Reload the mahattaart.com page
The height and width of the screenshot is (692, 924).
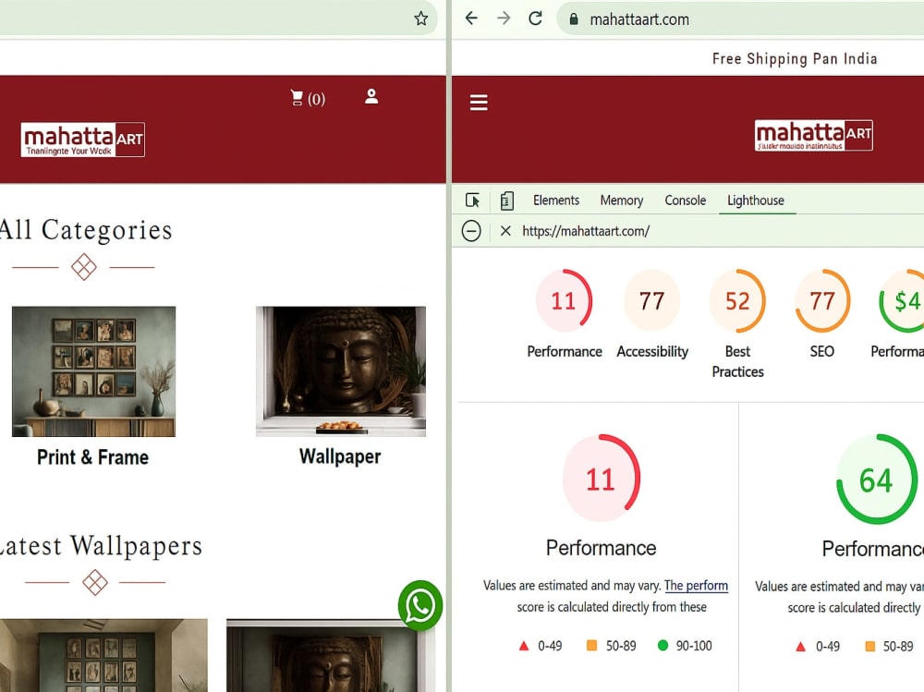click(x=535, y=18)
